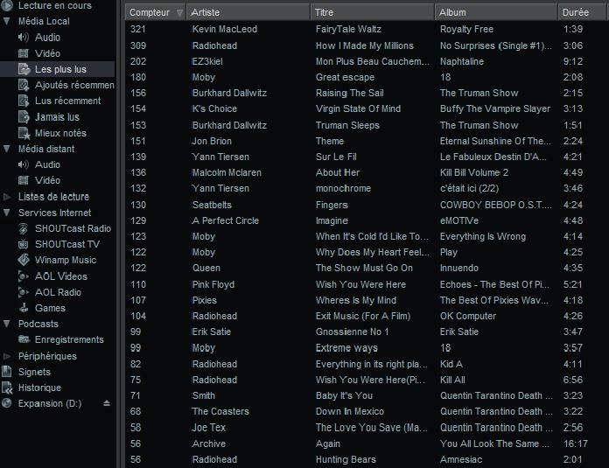The height and width of the screenshot is (468, 609).
Task: Collapse the Média Local tree node
Action: click(7, 21)
